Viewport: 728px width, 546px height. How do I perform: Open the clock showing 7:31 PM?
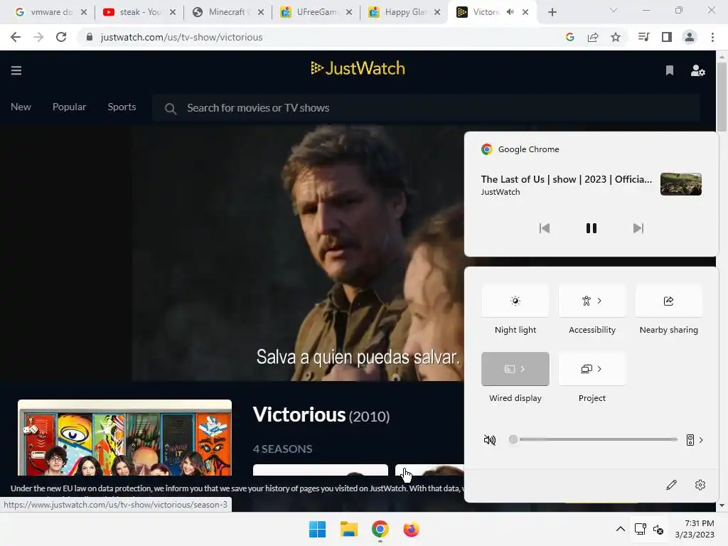coord(695,529)
